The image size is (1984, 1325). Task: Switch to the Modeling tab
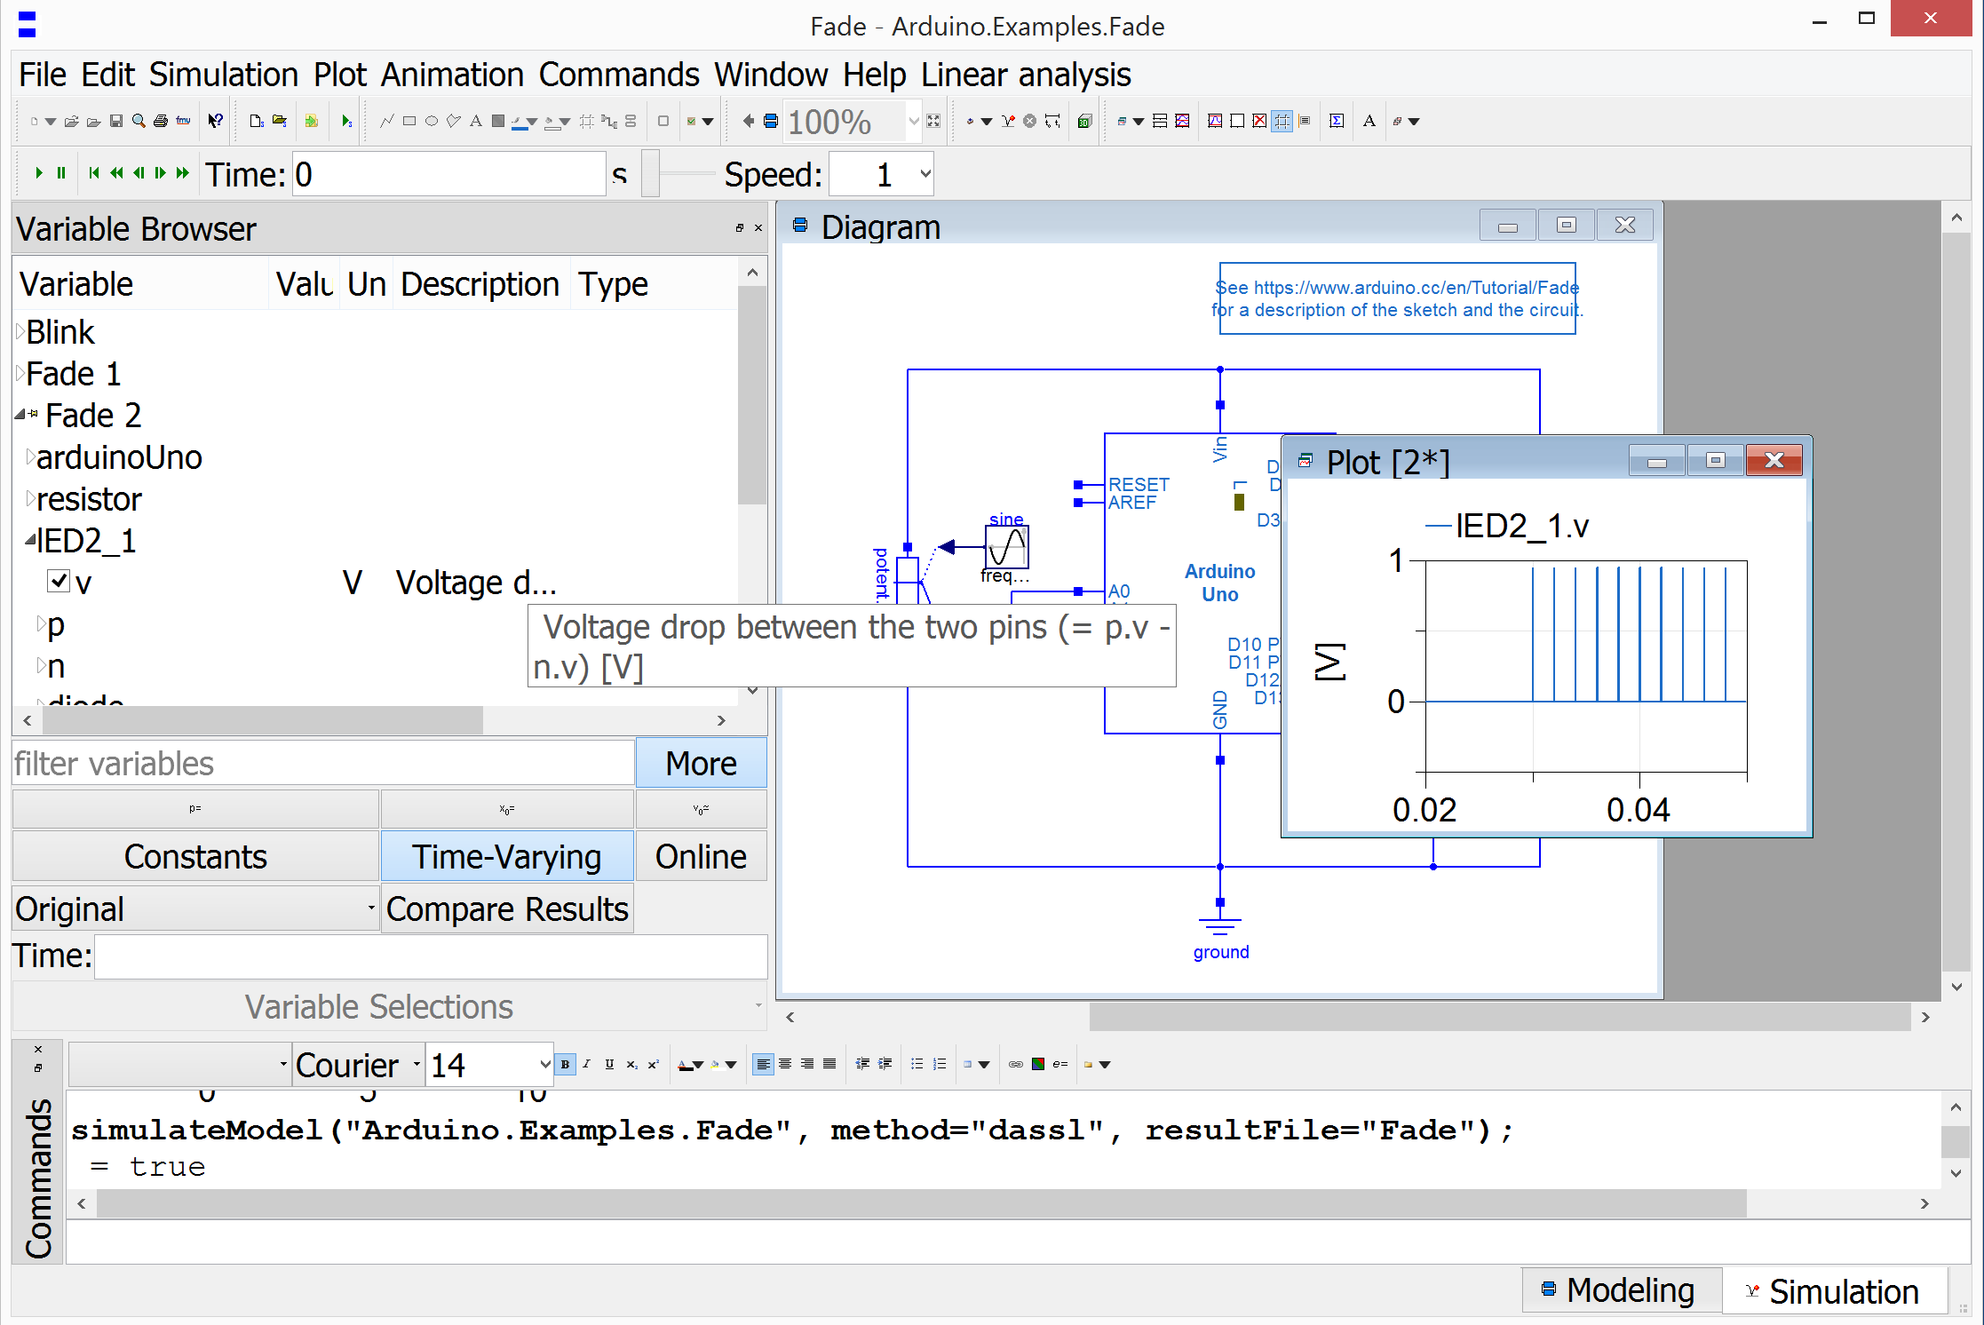1622,1289
